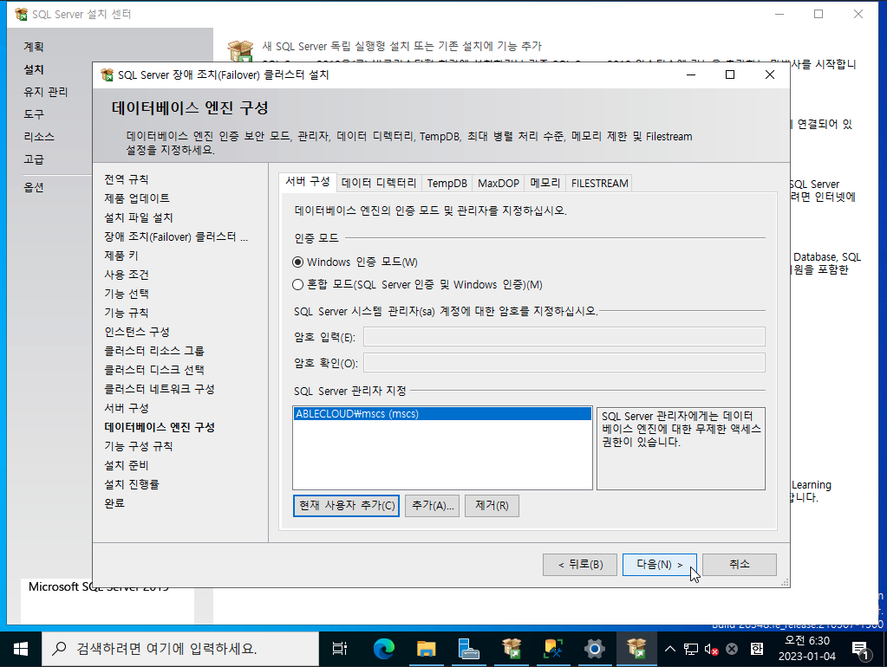The height and width of the screenshot is (667, 887).
Task: Click 제품 업데이트 step
Action: pyautogui.click(x=137, y=198)
